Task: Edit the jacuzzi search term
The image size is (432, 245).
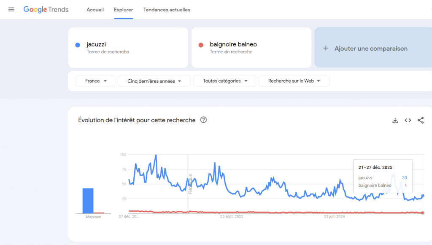Action: point(128,47)
